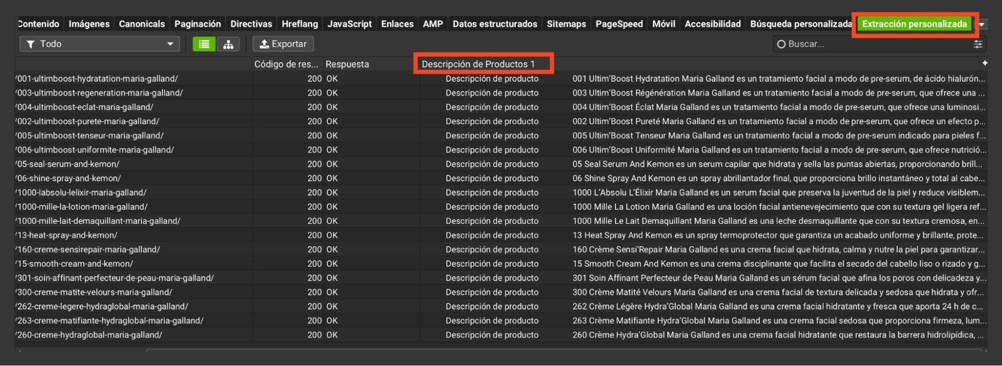Click description starting '260 Crème Hydra'Global'
1002x366 pixels.
coord(778,335)
